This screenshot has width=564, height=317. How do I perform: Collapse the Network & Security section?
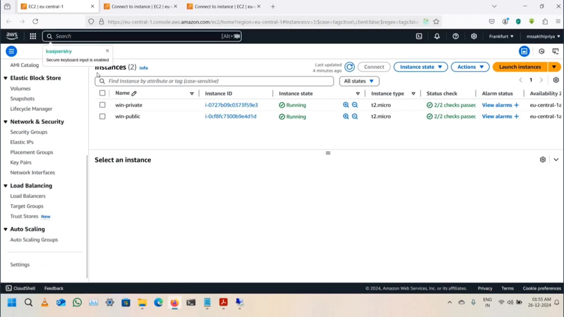(6, 122)
